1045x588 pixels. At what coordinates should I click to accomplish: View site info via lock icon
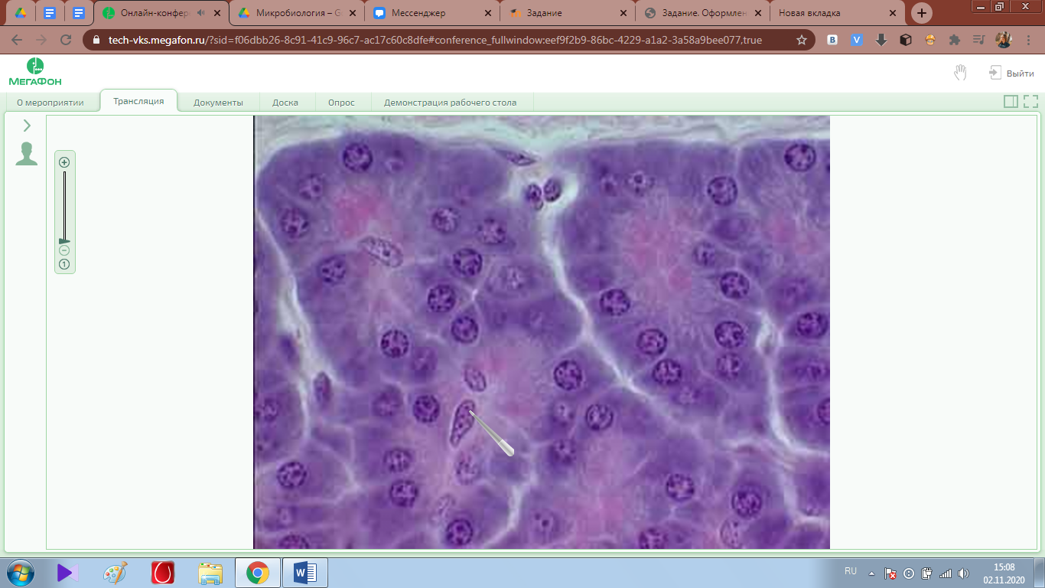click(96, 40)
